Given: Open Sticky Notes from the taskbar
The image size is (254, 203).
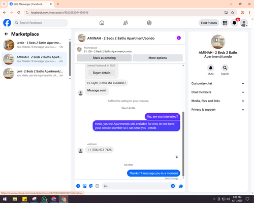Looking at the screenshot, I should [x=24, y=199].
